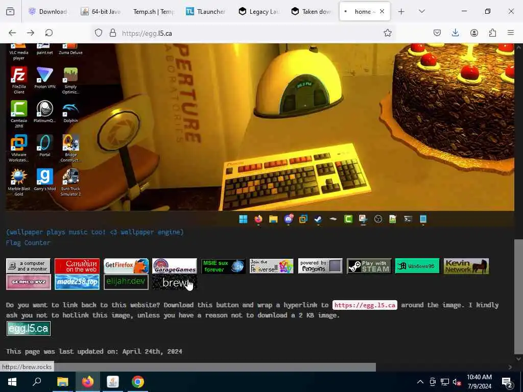Open the Firefox account menu

[x=474, y=33]
